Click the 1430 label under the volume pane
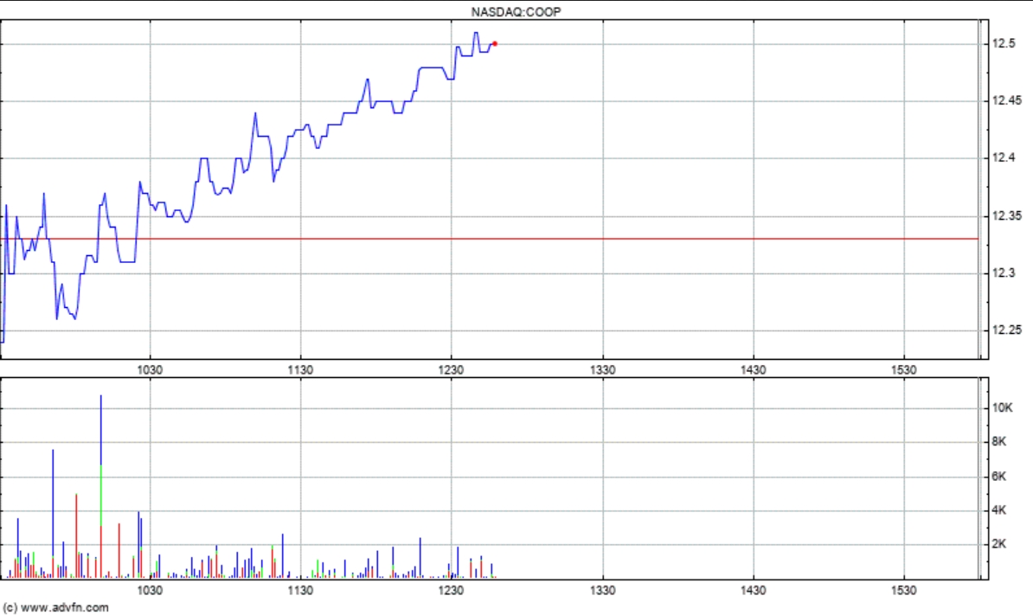 pos(754,588)
